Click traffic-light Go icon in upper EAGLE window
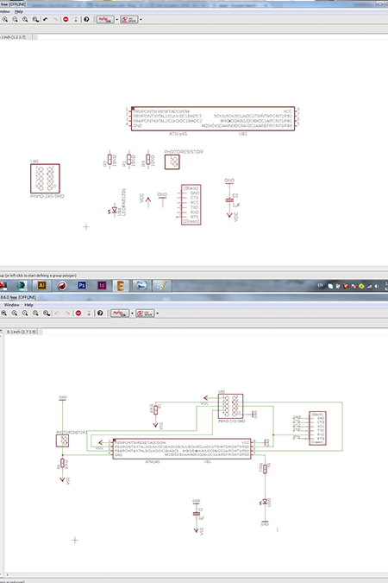388x583 pixels. coord(76,19)
